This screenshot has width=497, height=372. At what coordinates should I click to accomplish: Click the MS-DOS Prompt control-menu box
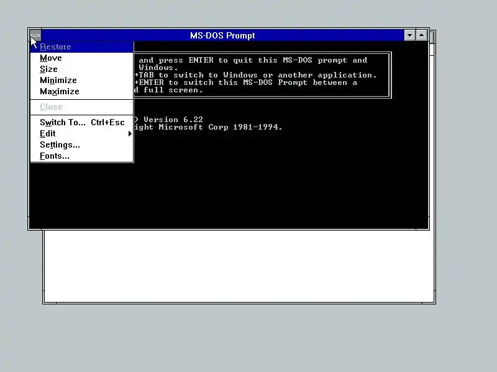tap(35, 35)
